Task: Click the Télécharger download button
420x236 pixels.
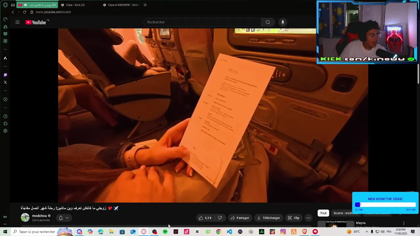Action: click(268, 218)
